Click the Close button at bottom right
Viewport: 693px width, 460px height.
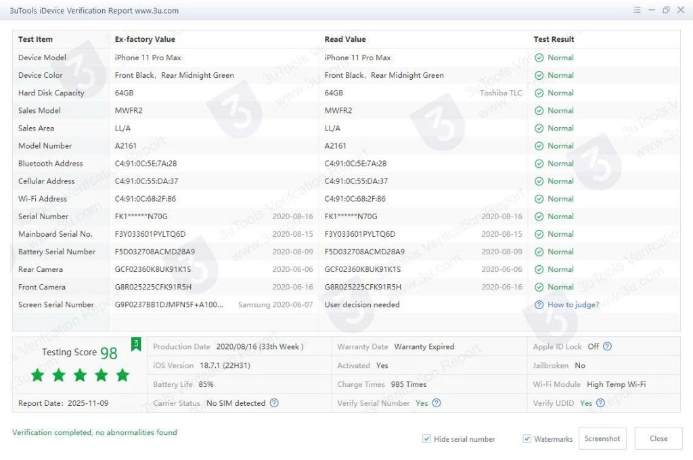pos(658,438)
